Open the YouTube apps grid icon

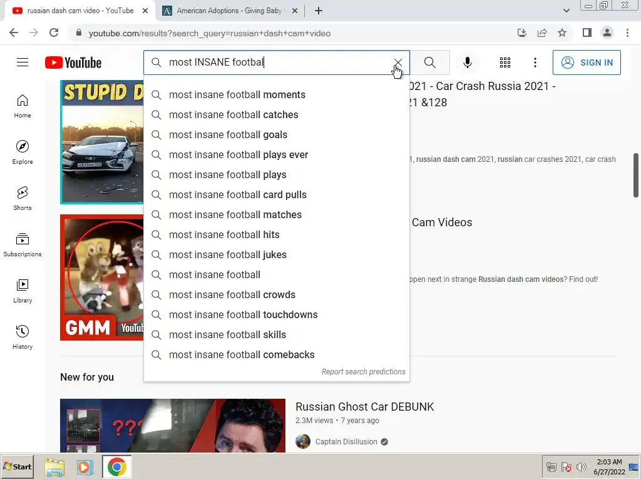(505, 62)
